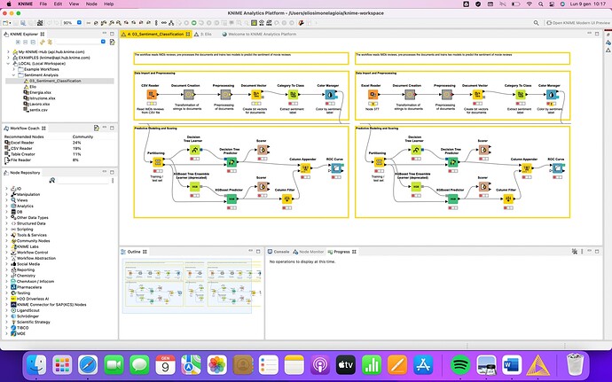Screen dimensions: 612x382
Task: Open the Node menu
Action: (x=91, y=4)
